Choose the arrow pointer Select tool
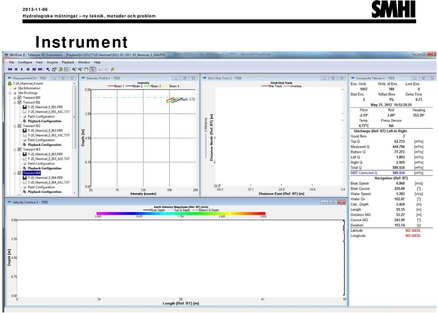 [93, 69]
